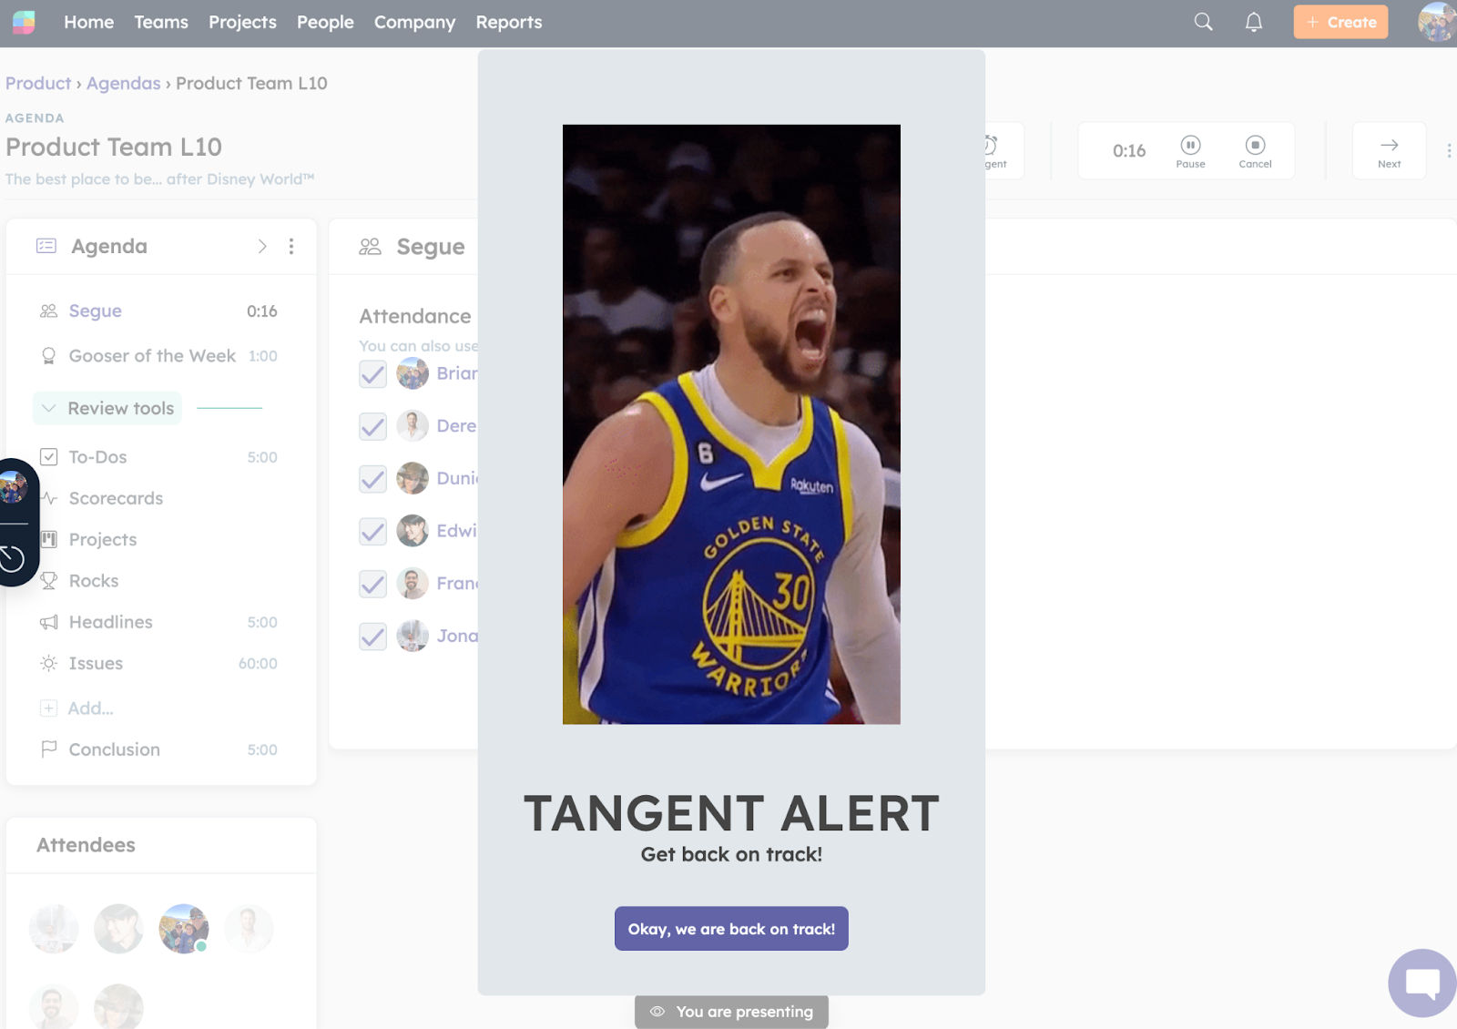The height and width of the screenshot is (1029, 1457).
Task: Open the search icon in top bar
Action: click(x=1203, y=22)
